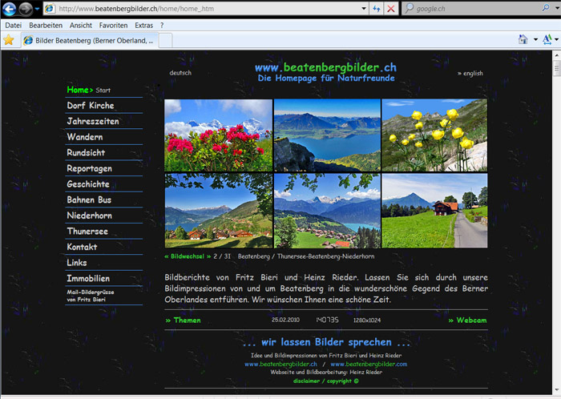561x399 pixels.
Task: Click the 1280x1024 resolution text
Action: 367,320
